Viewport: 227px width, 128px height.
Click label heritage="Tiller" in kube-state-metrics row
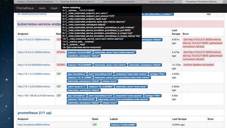157,74
